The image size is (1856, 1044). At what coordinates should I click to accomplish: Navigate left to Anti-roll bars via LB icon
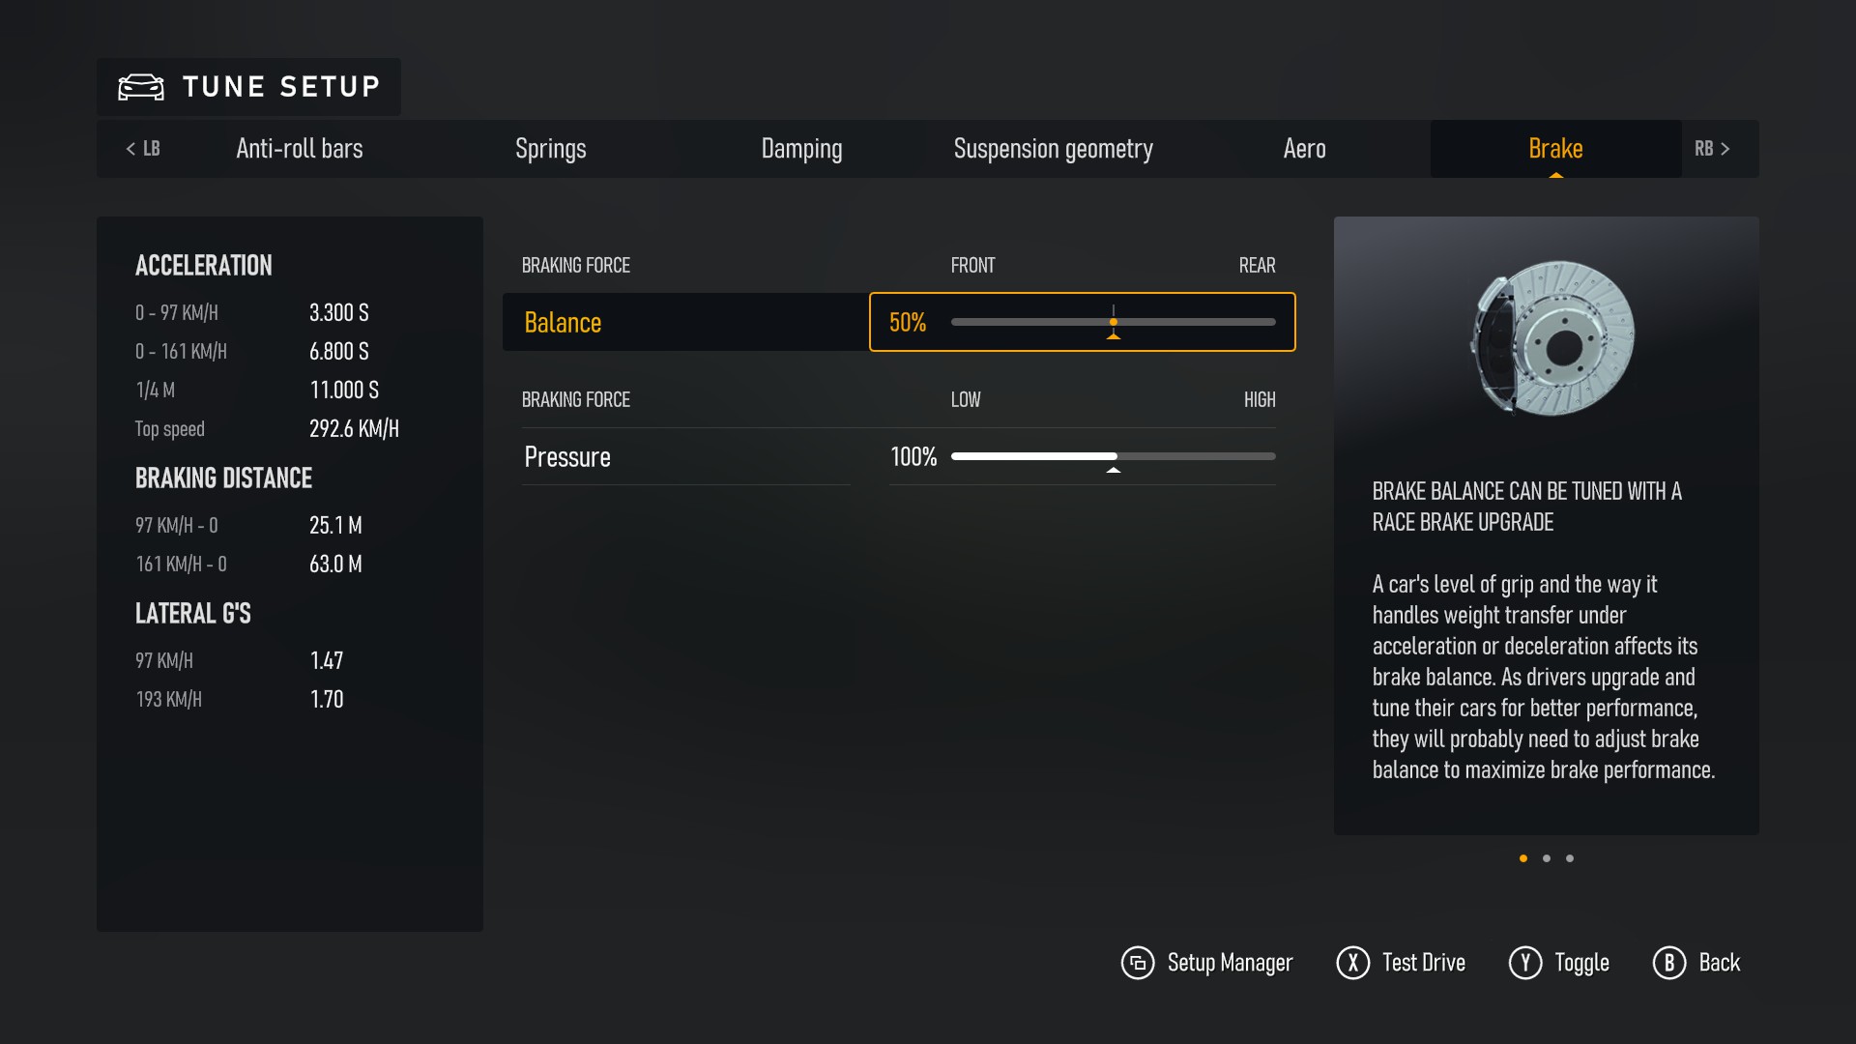point(141,148)
